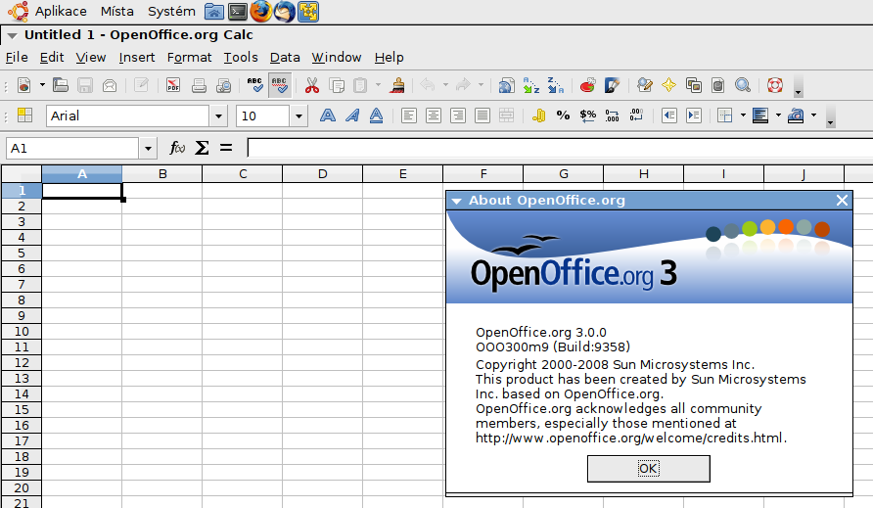The image size is (873, 508).
Task: Show Draw Functions
Action: coord(612,85)
